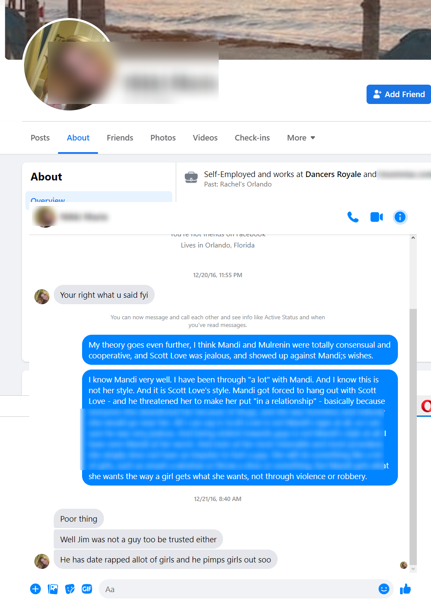Attach a photo using the image icon
This screenshot has height=605, width=431.
[53, 589]
